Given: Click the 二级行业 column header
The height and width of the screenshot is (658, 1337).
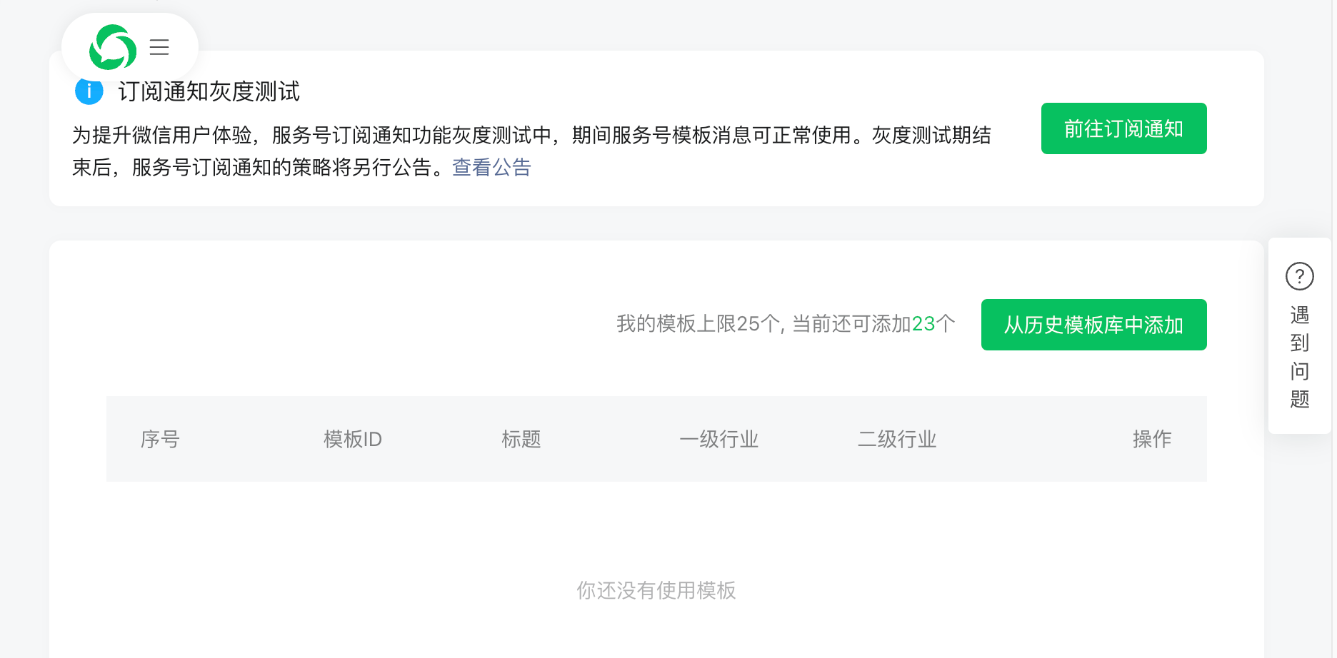Looking at the screenshot, I should (x=897, y=439).
